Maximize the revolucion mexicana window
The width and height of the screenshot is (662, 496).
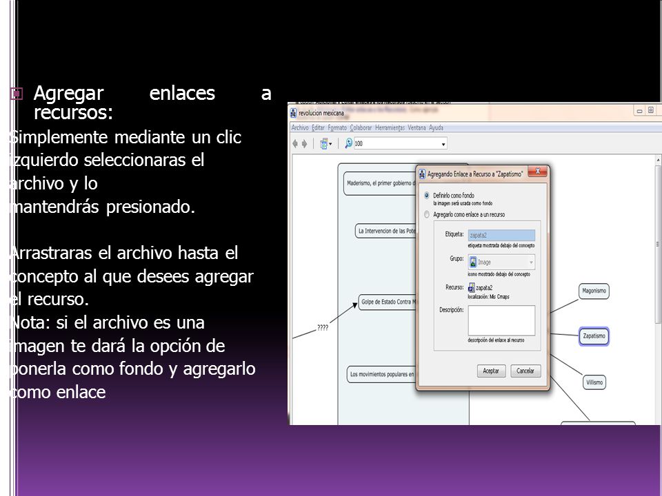[x=650, y=110]
